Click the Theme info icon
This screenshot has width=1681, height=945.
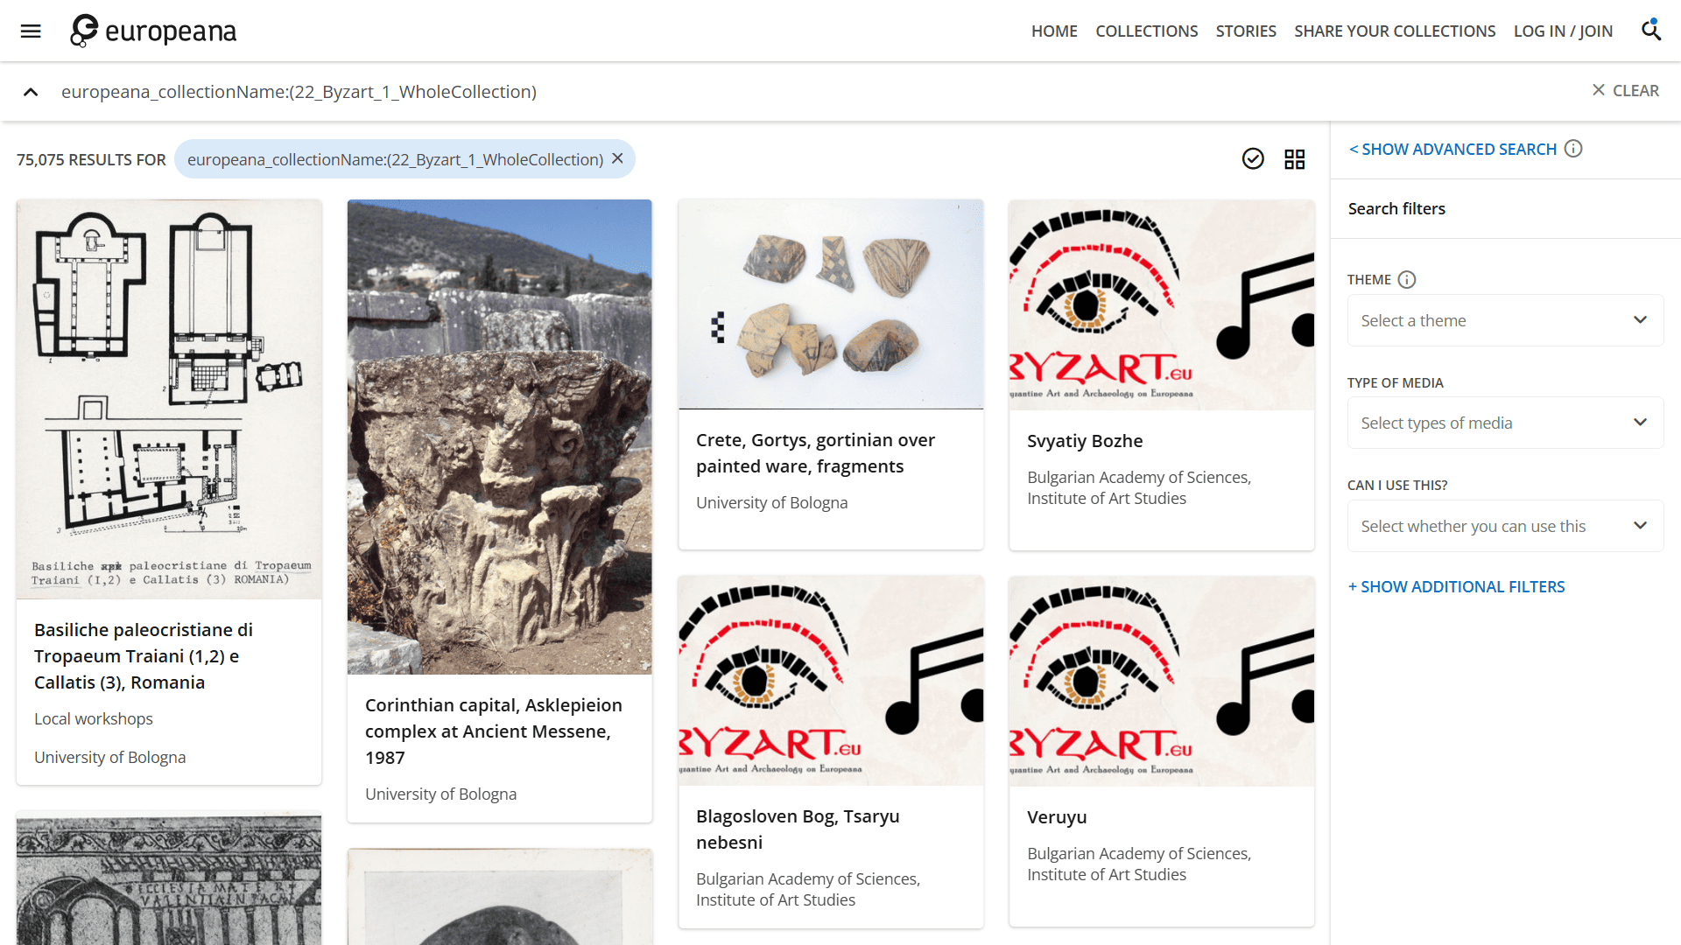[1407, 280]
